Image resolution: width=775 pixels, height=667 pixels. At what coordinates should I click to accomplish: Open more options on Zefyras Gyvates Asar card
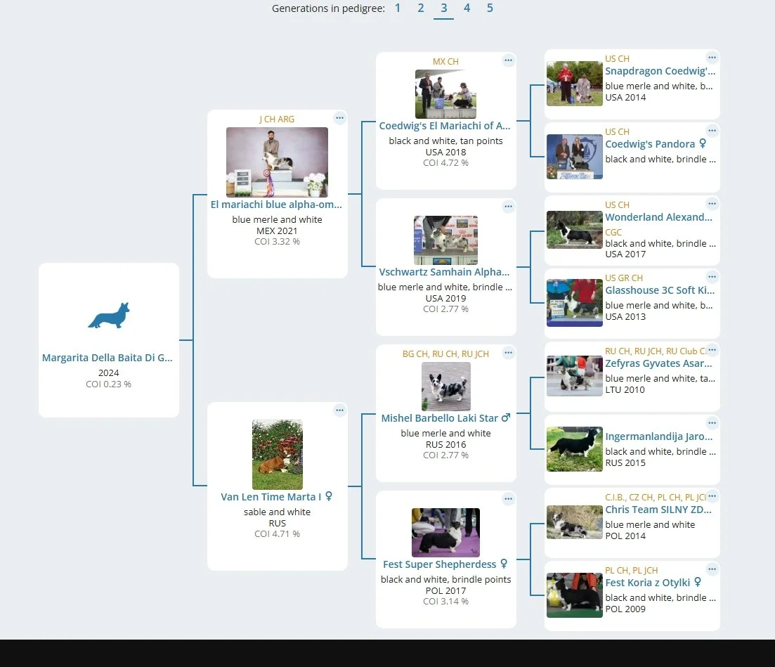[x=712, y=350]
